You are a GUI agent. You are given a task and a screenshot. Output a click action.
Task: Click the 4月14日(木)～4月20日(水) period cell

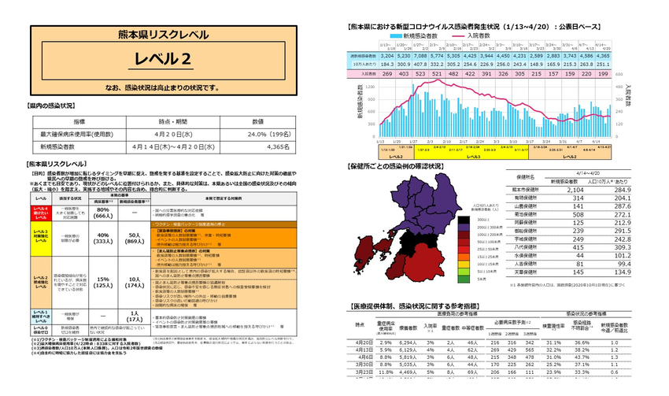(x=173, y=146)
